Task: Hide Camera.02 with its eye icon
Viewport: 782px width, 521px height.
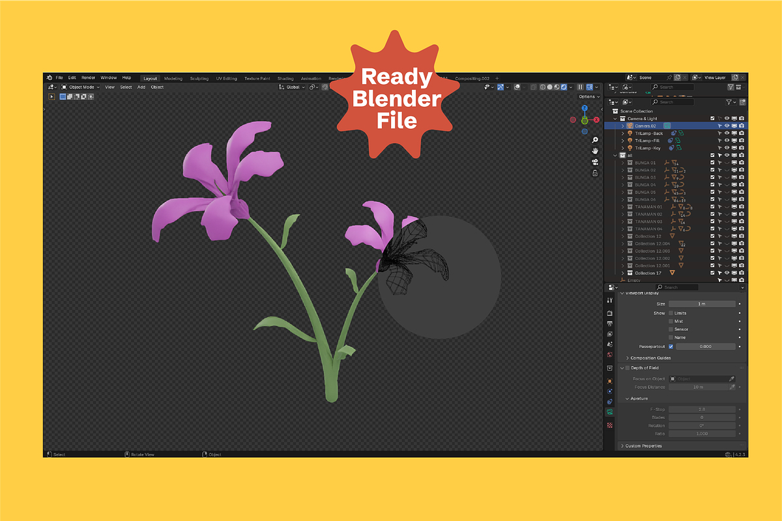Action: pyautogui.click(x=727, y=126)
